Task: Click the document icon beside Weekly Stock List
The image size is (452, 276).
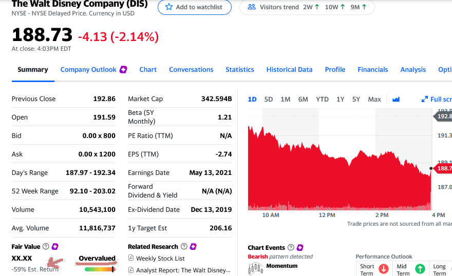Action: 131,258
